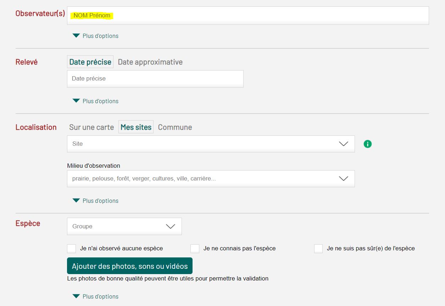Switch to Date approximative tab
This screenshot has width=445, height=306.
pos(150,62)
